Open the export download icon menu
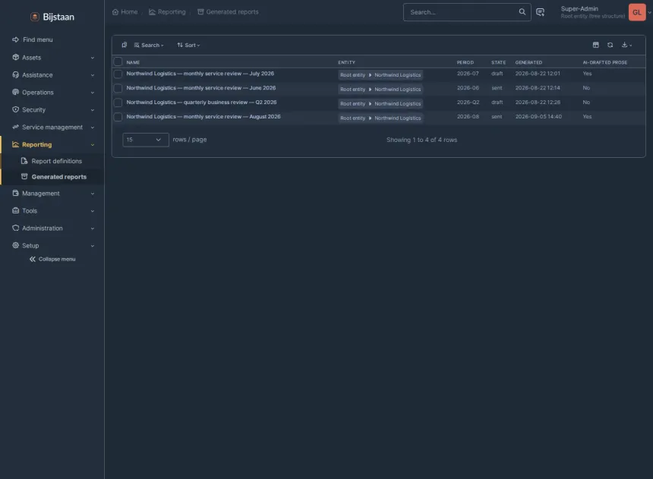This screenshot has width=653, height=479. [x=626, y=45]
